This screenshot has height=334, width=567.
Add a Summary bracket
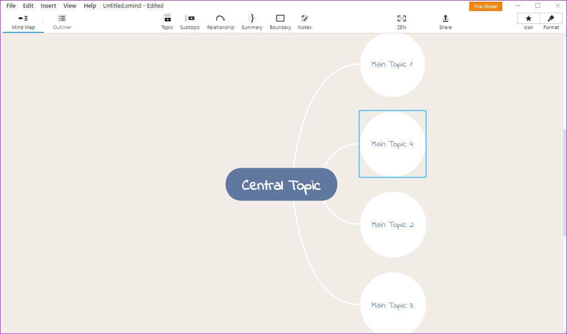(x=252, y=22)
